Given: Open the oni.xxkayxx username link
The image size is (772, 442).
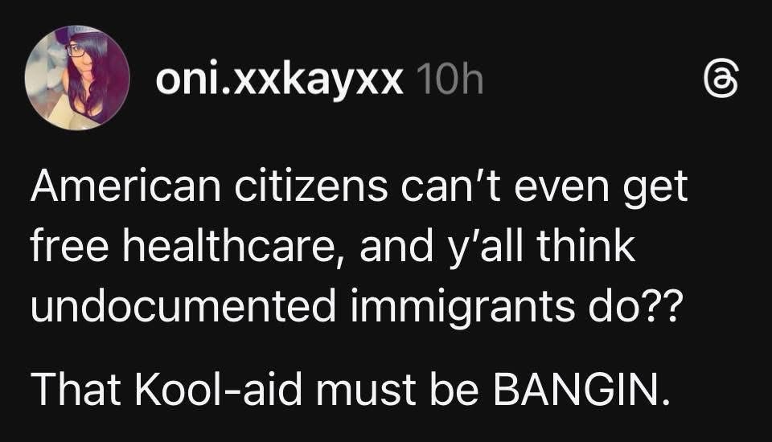Looking at the screenshot, I should point(279,80).
